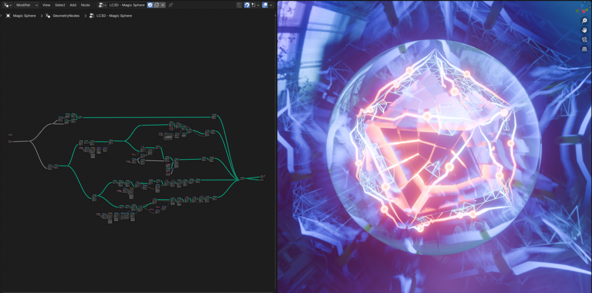Open overlay options dropdown arrow
The height and width of the screenshot is (293, 592).
[271, 5]
